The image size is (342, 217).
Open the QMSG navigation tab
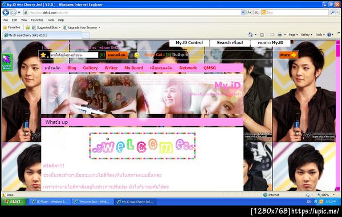tap(210, 68)
